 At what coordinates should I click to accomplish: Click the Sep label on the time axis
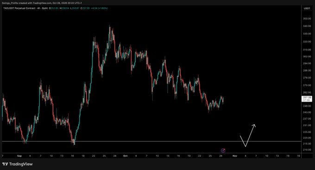point(19,156)
